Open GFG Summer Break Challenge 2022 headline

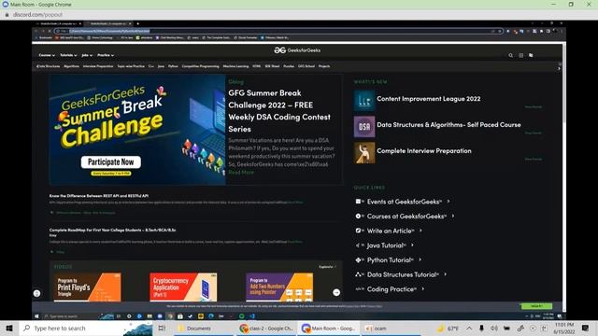click(279, 111)
